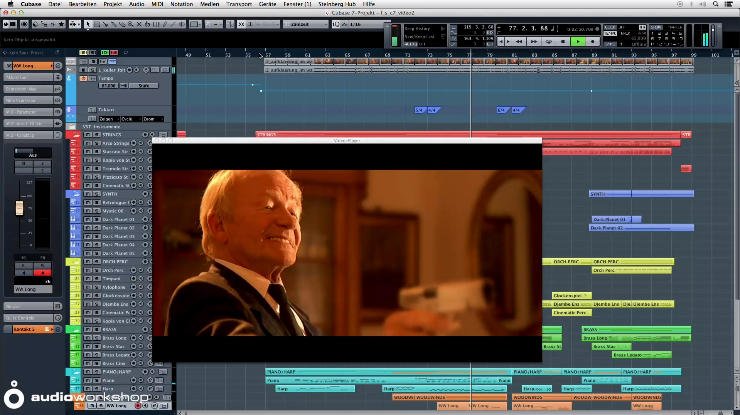Expand the Quick Controls inspector section
Viewport: 740px width, 415px height.
coord(29,318)
